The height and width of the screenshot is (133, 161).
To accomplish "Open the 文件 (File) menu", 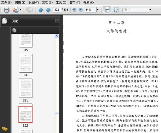I will click(6, 2).
